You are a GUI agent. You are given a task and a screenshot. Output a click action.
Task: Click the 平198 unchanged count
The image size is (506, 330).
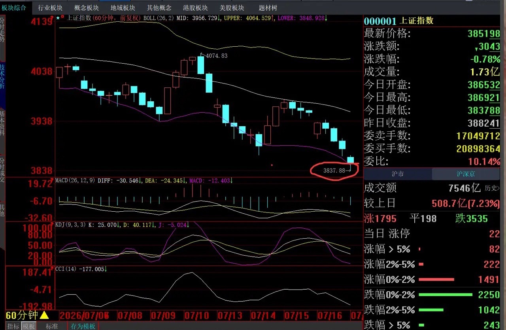click(423, 218)
